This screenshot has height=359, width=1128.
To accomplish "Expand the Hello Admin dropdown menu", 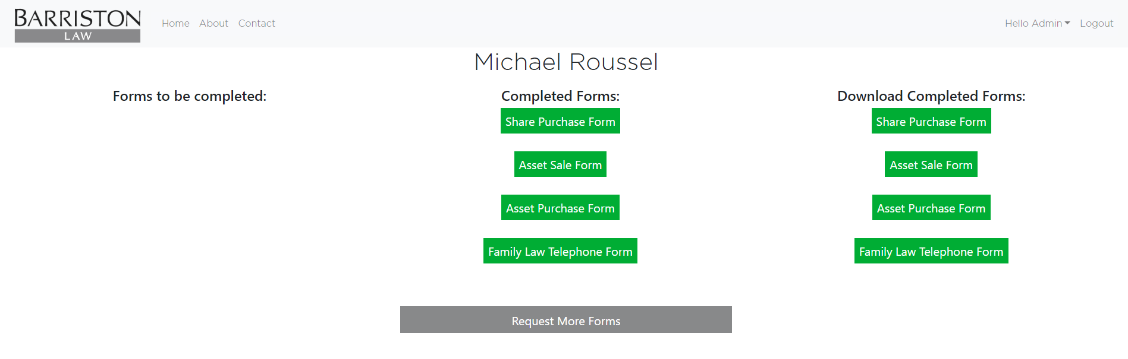I will coord(1033,23).
